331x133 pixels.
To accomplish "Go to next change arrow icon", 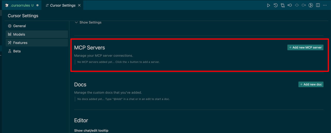I will pyautogui.click(x=304, y=5).
